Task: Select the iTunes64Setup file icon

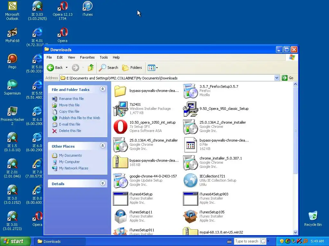Action: (x=120, y=199)
